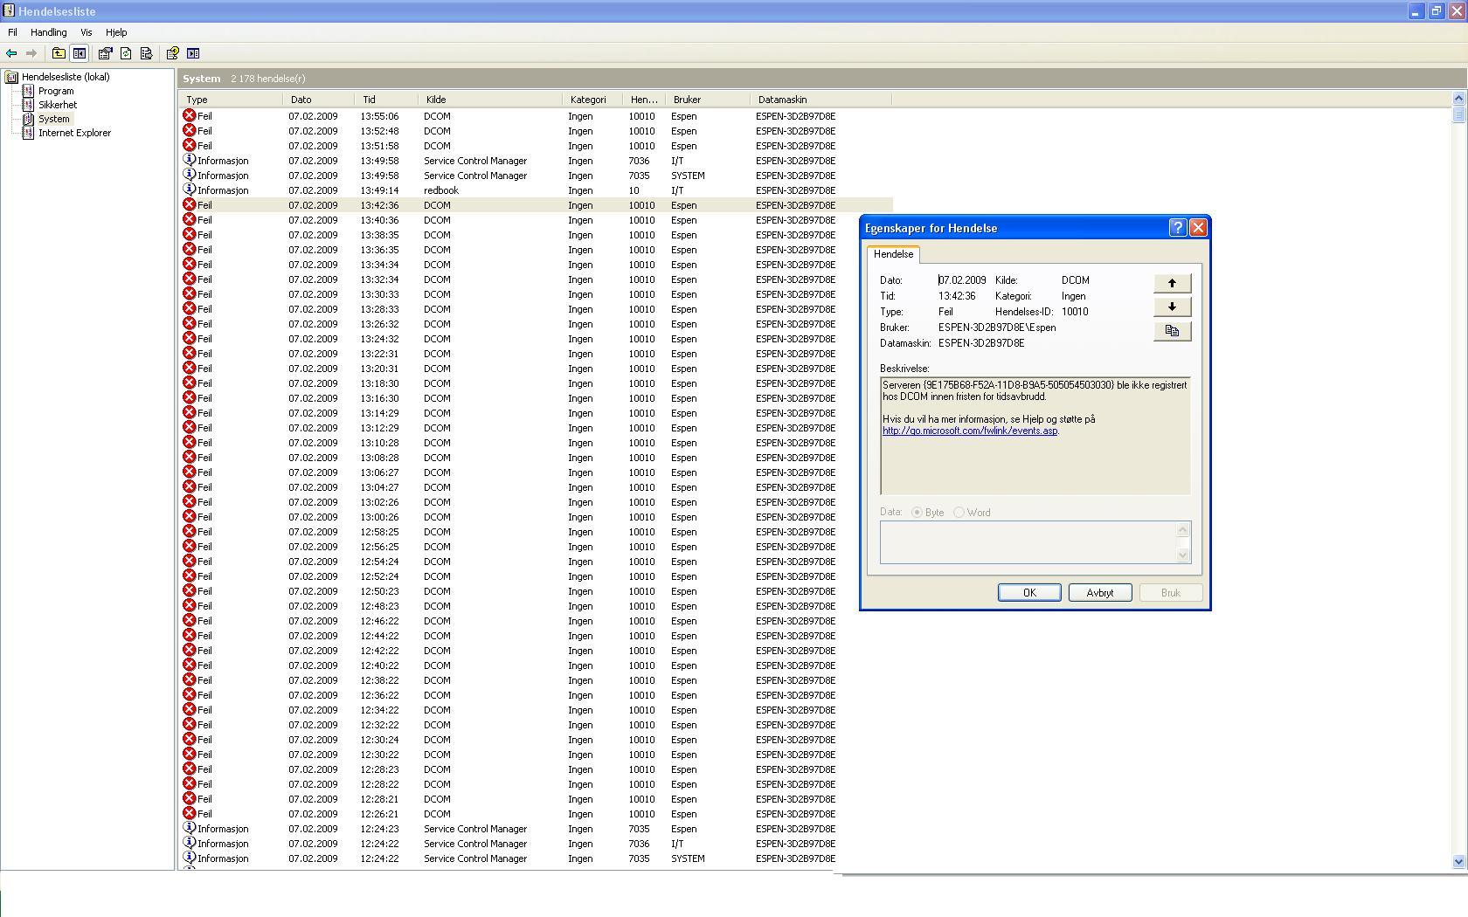Sort the list by the Kilde column header
Image resolution: width=1468 pixels, height=917 pixels.
point(489,100)
